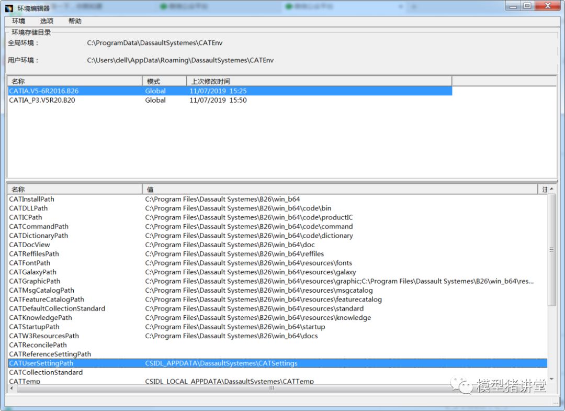Maximize the 环境编辑器 window
565x411 pixels.
tap(527, 6)
